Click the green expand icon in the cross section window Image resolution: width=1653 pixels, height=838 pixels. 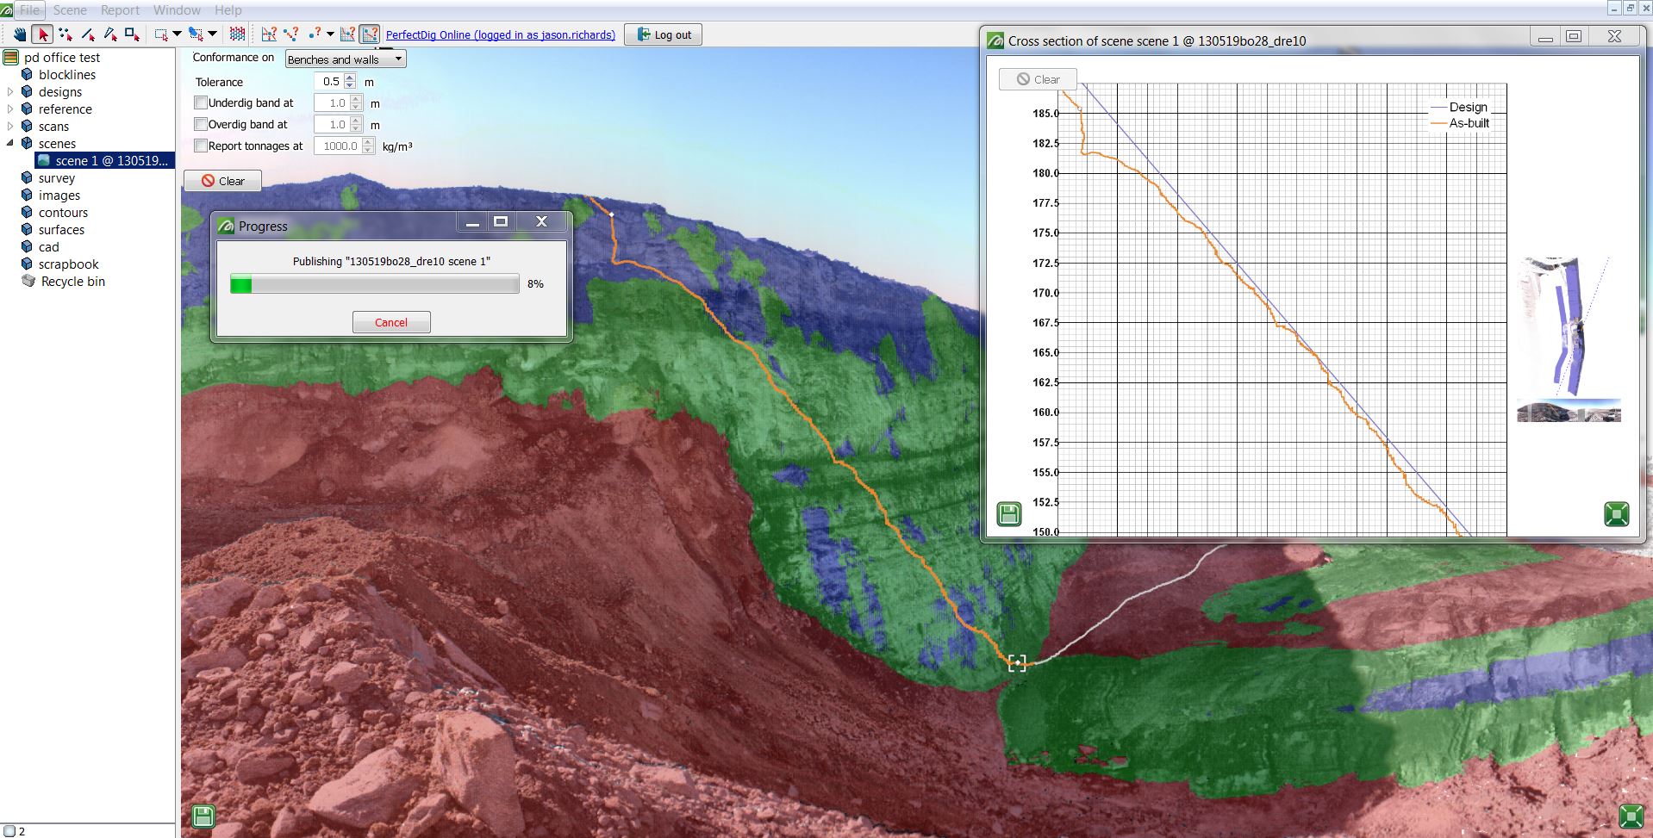pyautogui.click(x=1618, y=513)
